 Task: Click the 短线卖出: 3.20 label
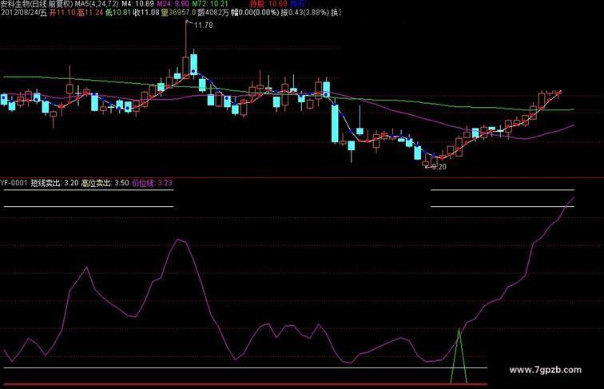pos(54,183)
